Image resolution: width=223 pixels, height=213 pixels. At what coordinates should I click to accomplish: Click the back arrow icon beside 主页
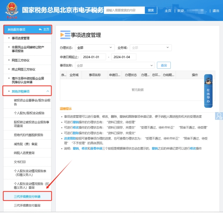[x=40, y=29]
